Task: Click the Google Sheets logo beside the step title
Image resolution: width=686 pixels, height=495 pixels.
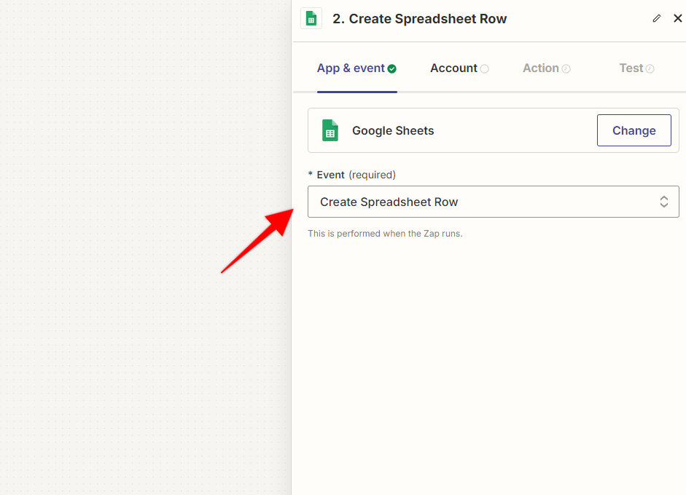Action: pyautogui.click(x=311, y=18)
